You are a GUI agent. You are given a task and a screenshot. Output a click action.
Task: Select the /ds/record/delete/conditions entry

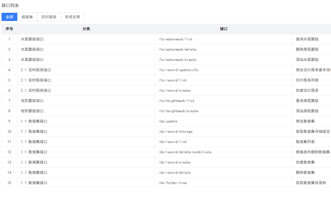[x=185, y=152]
